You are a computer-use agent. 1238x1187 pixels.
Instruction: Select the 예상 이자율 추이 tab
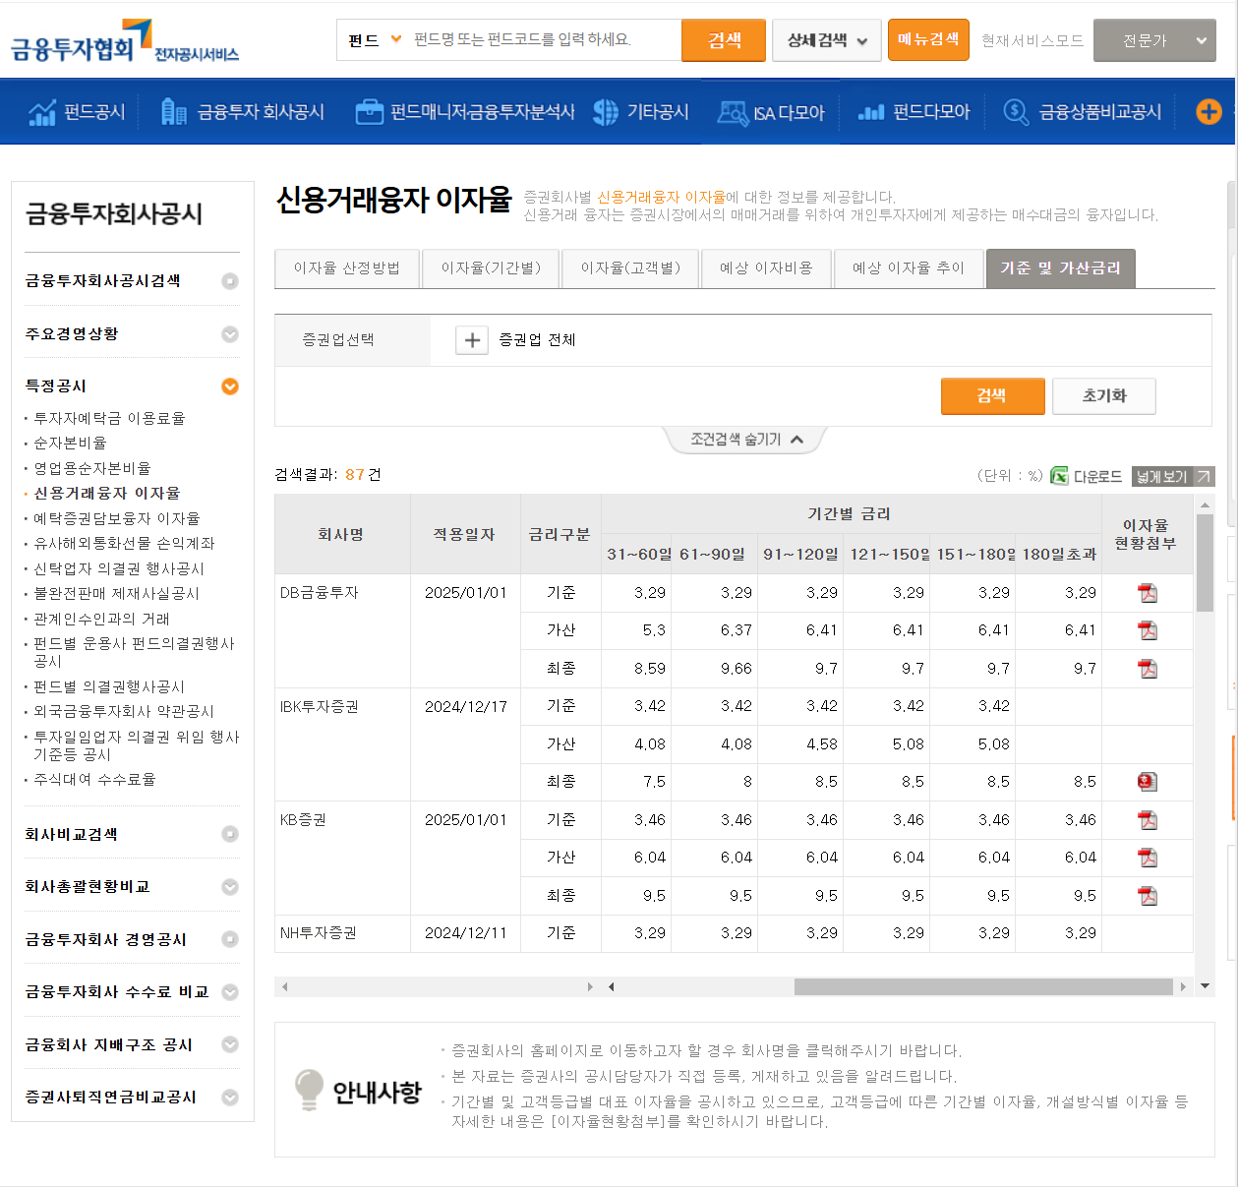click(x=909, y=267)
